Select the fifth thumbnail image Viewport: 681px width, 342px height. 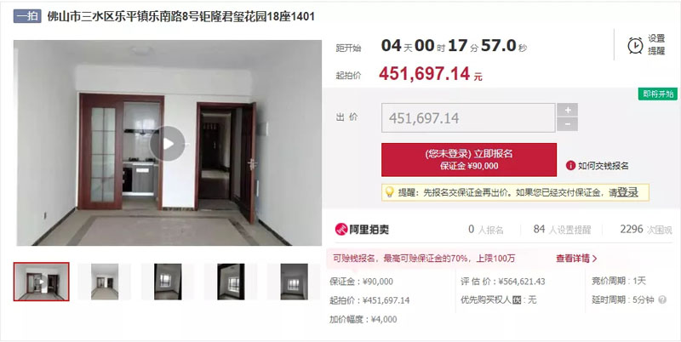[294, 282]
